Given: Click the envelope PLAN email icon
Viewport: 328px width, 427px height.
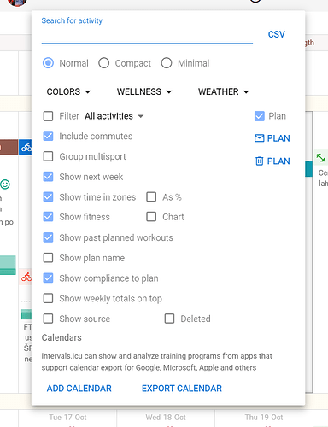Looking at the screenshot, I should [259, 138].
